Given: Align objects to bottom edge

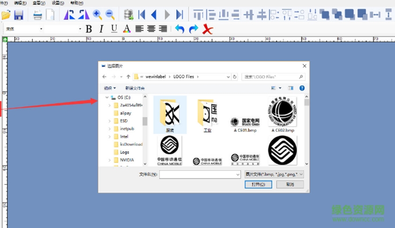Looking at the screenshot, I should (x=224, y=15).
